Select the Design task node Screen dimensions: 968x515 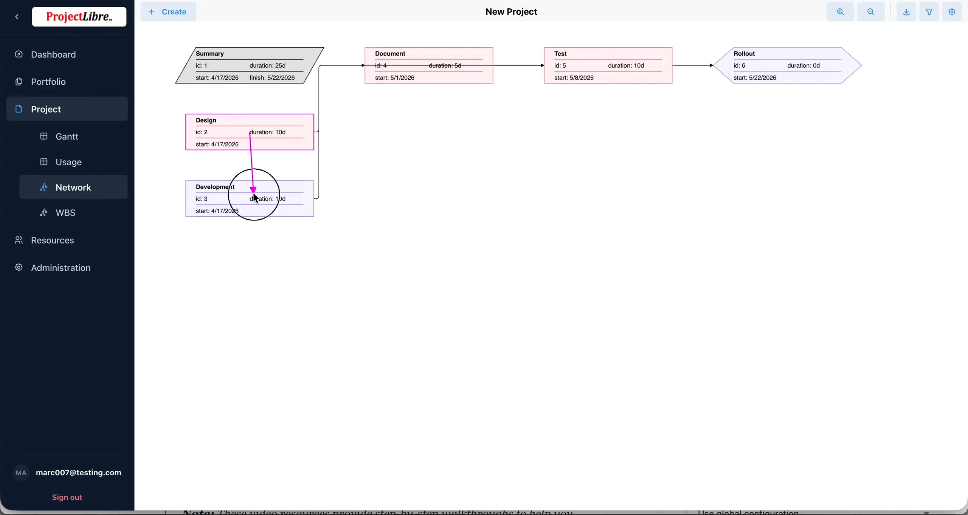pos(250,132)
